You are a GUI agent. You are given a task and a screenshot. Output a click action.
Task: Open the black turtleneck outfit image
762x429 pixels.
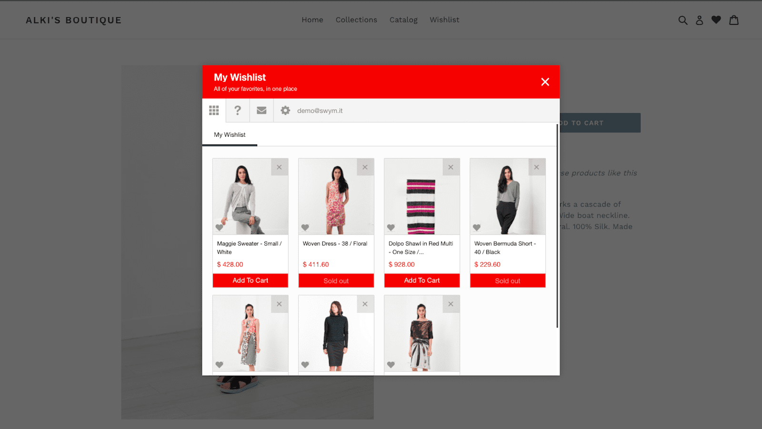pyautogui.click(x=336, y=334)
